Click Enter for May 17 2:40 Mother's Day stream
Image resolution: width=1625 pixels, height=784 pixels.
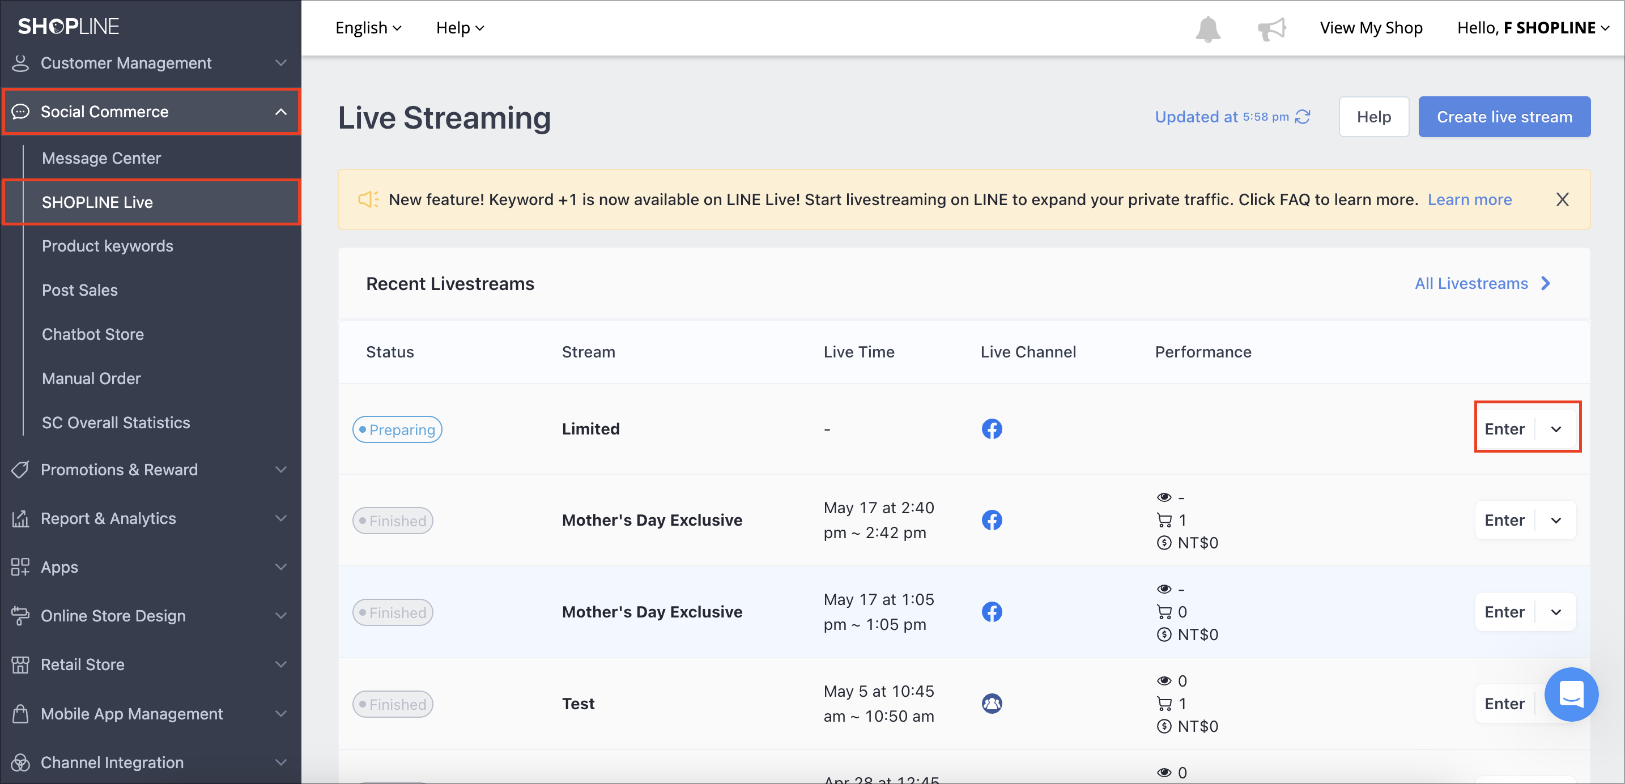pos(1504,521)
